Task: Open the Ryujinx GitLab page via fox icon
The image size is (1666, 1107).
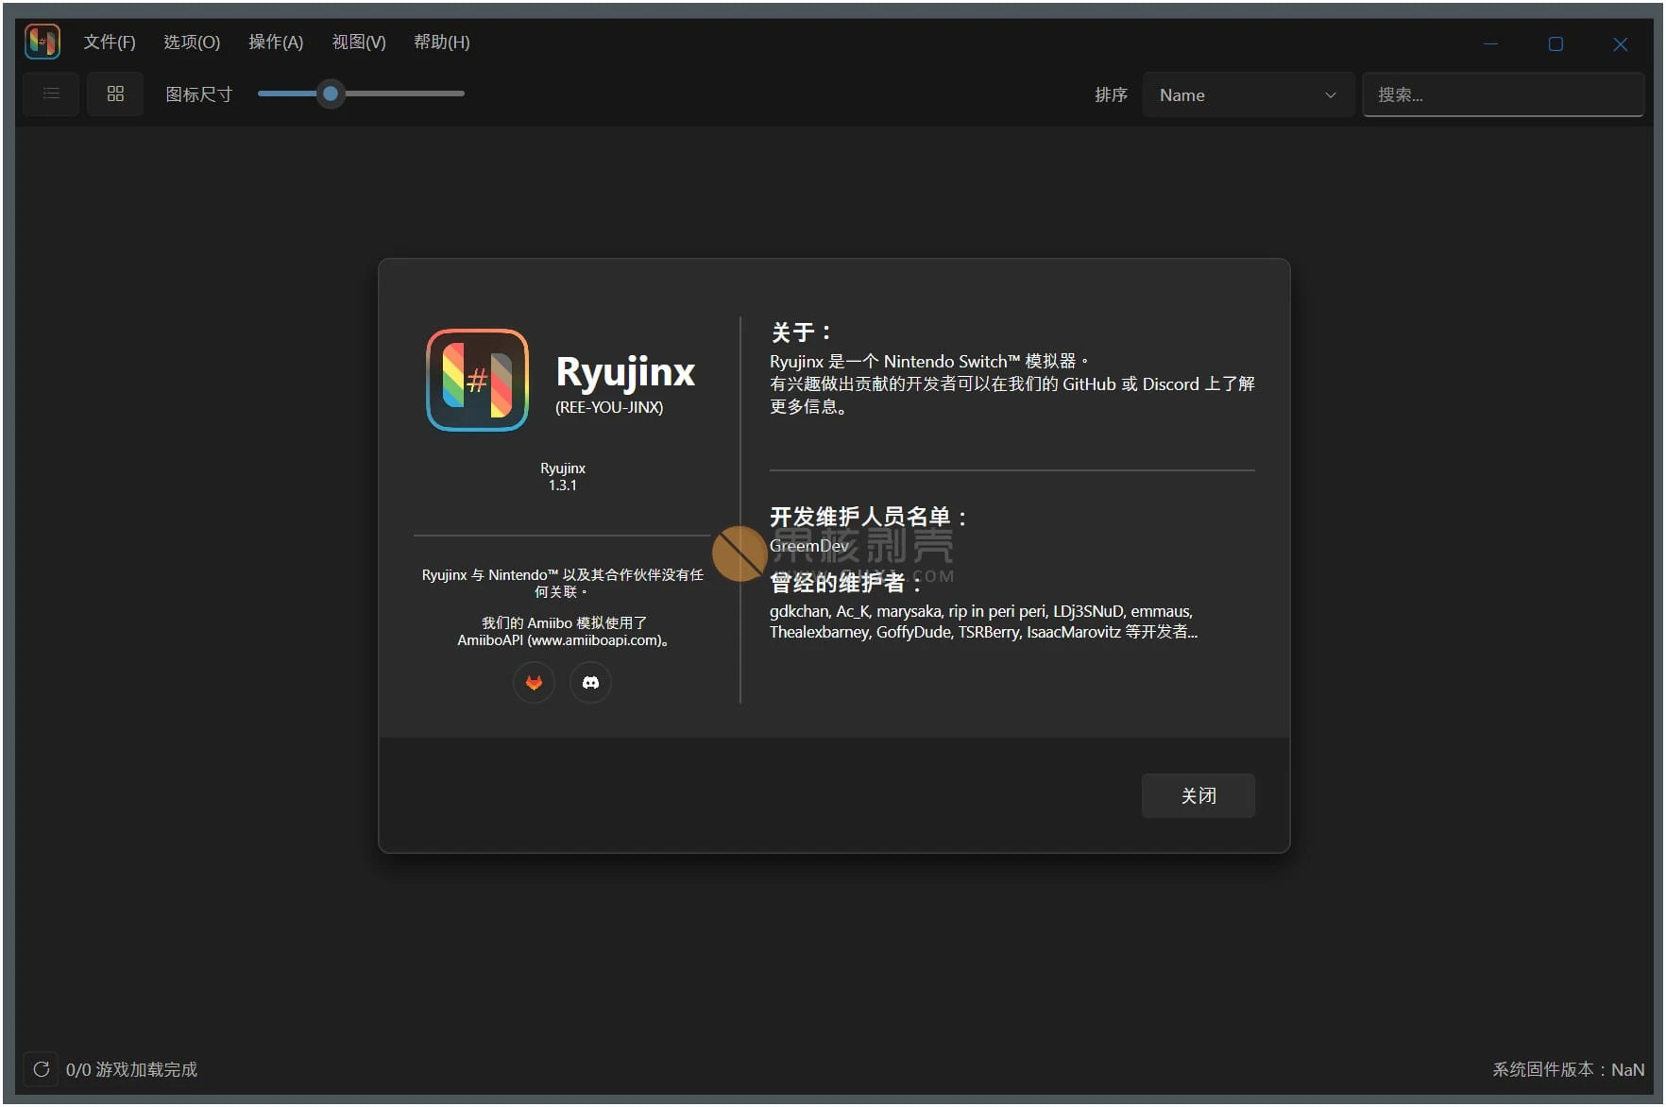Action: pyautogui.click(x=534, y=682)
